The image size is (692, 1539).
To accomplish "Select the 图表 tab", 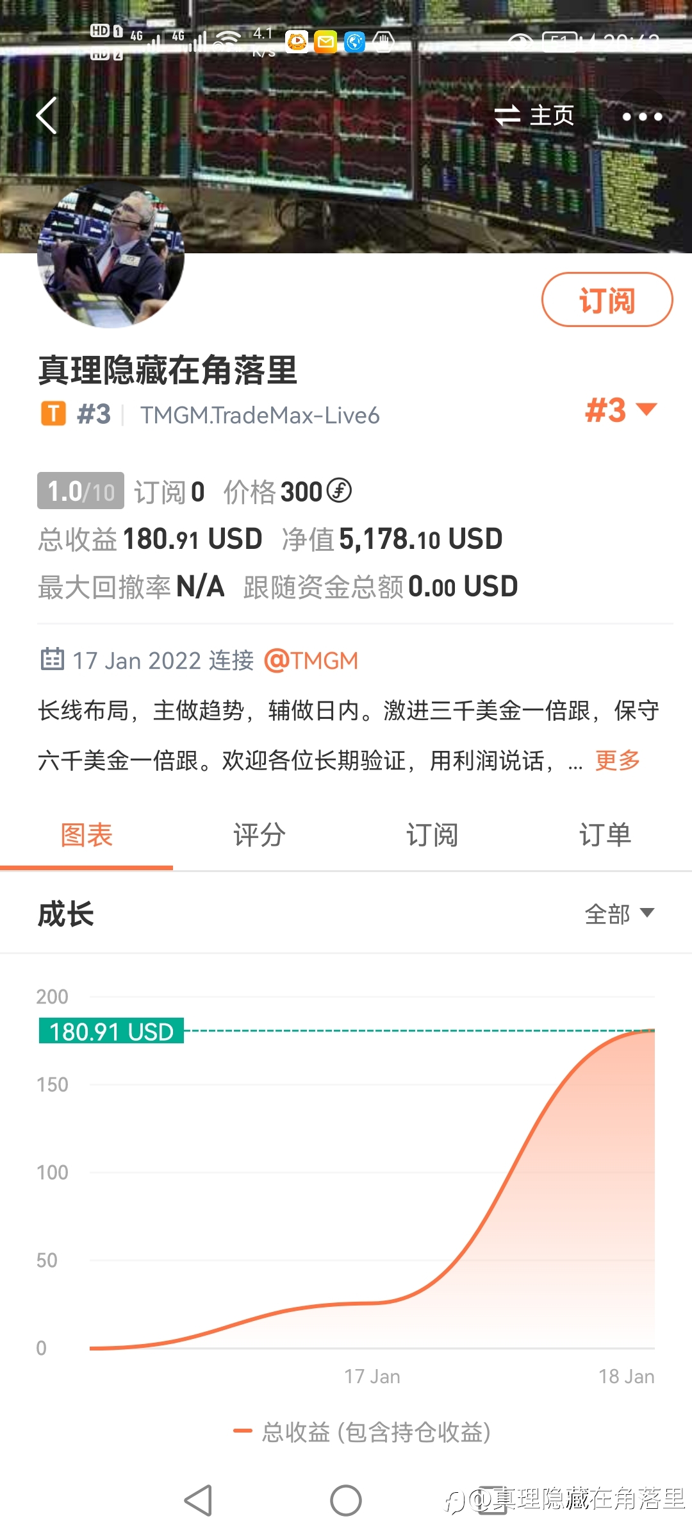I will click(86, 835).
